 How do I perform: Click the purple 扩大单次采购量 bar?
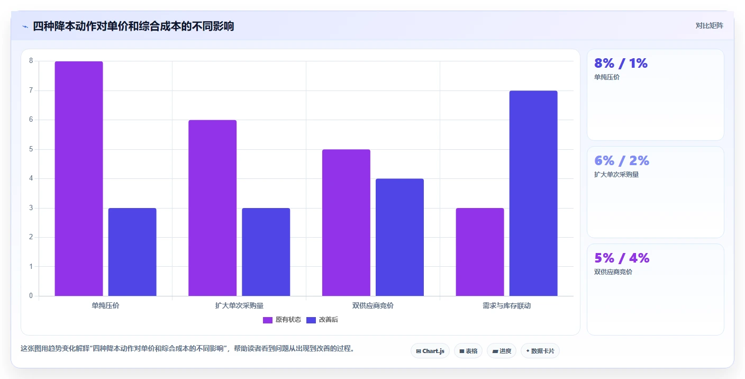[212, 208]
